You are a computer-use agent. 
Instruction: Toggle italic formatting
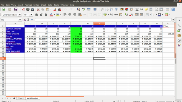pyautogui.click(x=41, y=15)
